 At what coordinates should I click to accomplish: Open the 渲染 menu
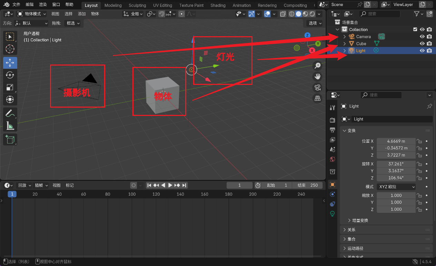tap(43, 4)
